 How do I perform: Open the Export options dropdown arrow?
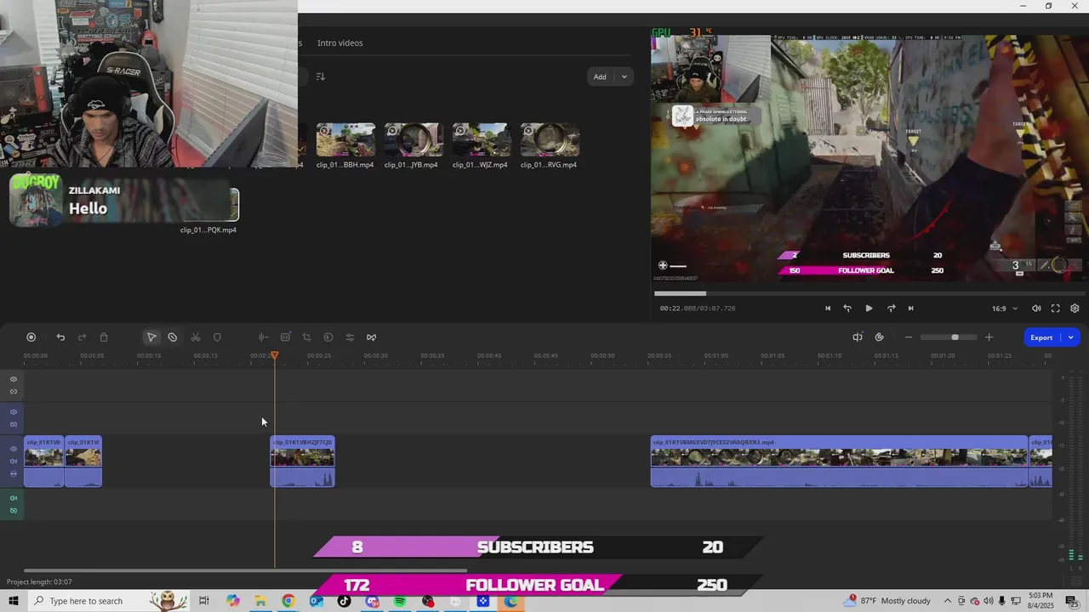pos(1070,337)
